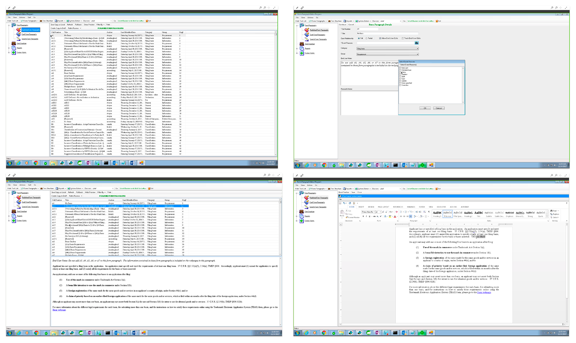Open Division LAW combo in Details window
The height and width of the screenshot is (343, 576).
pos(390,21)
